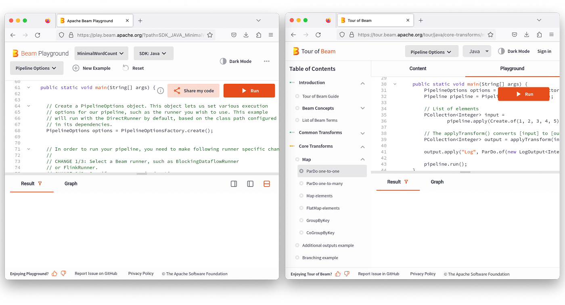Fold code at line 61 in Playground
The image size is (565, 305).
29,87
